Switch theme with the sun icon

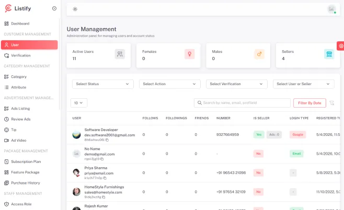pos(75,9)
